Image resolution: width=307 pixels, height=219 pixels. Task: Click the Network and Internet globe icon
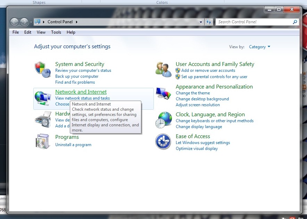point(43,99)
